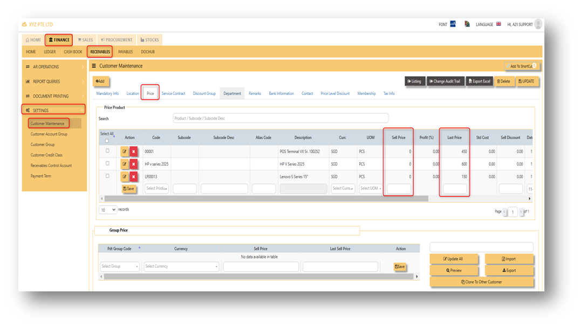Tick the Select All checkbox
This screenshot has height=327, width=580.
point(107,141)
